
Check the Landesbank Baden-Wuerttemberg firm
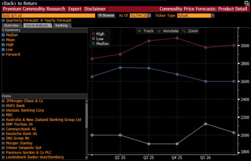click(3, 157)
